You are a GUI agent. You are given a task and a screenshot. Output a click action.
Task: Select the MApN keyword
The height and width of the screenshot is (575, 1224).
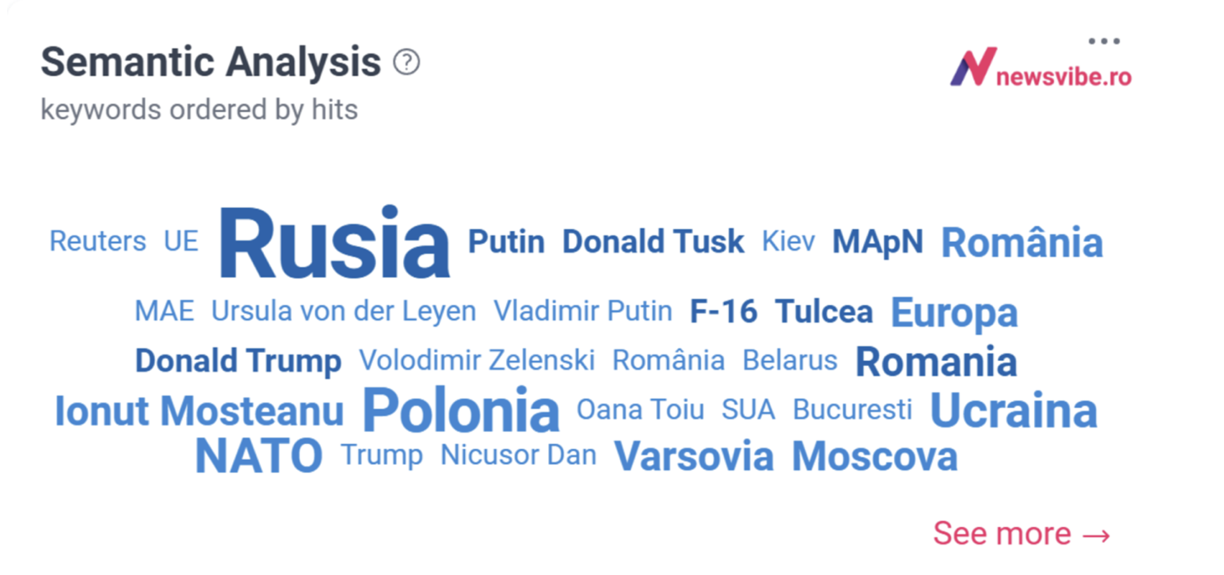878,242
